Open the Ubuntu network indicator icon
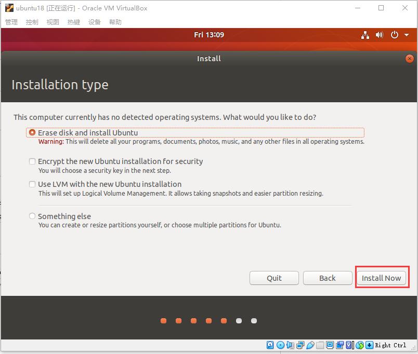The width and height of the screenshot is (418, 354). tap(365, 35)
